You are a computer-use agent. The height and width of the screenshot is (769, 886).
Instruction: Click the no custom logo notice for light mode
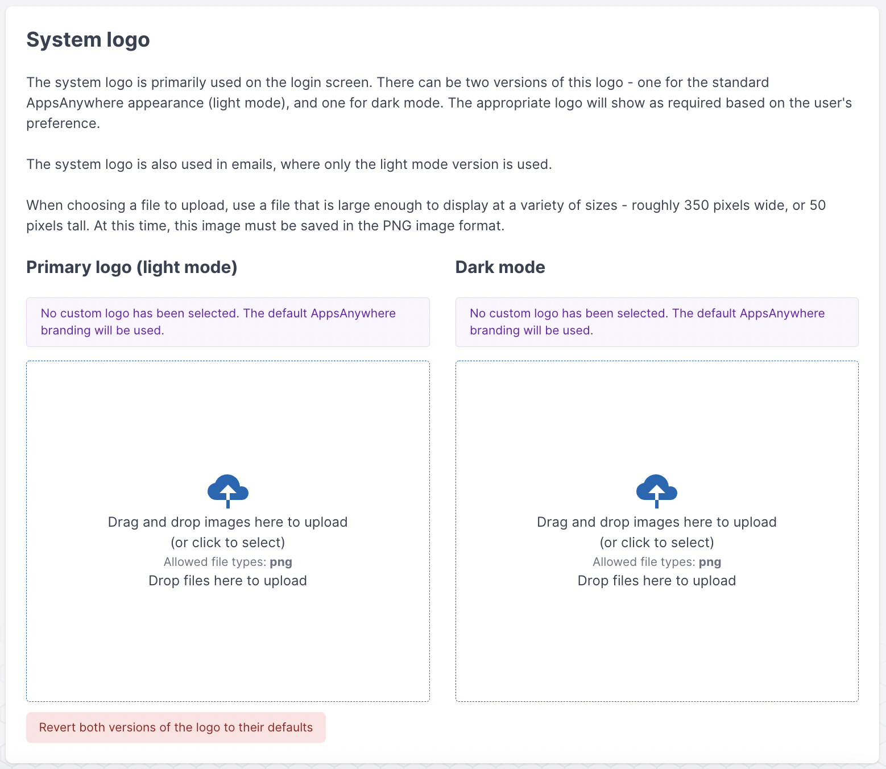227,322
